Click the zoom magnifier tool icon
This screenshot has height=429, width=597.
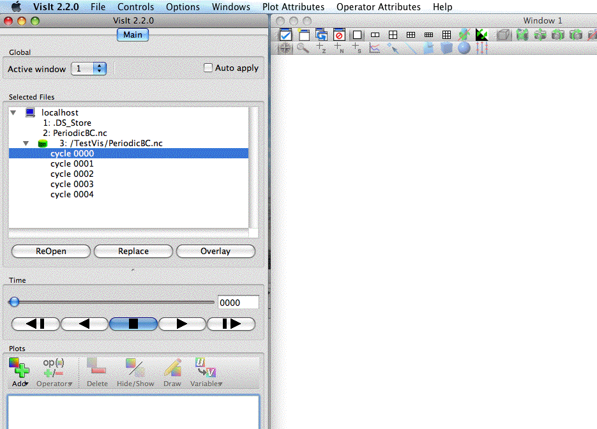(303, 48)
